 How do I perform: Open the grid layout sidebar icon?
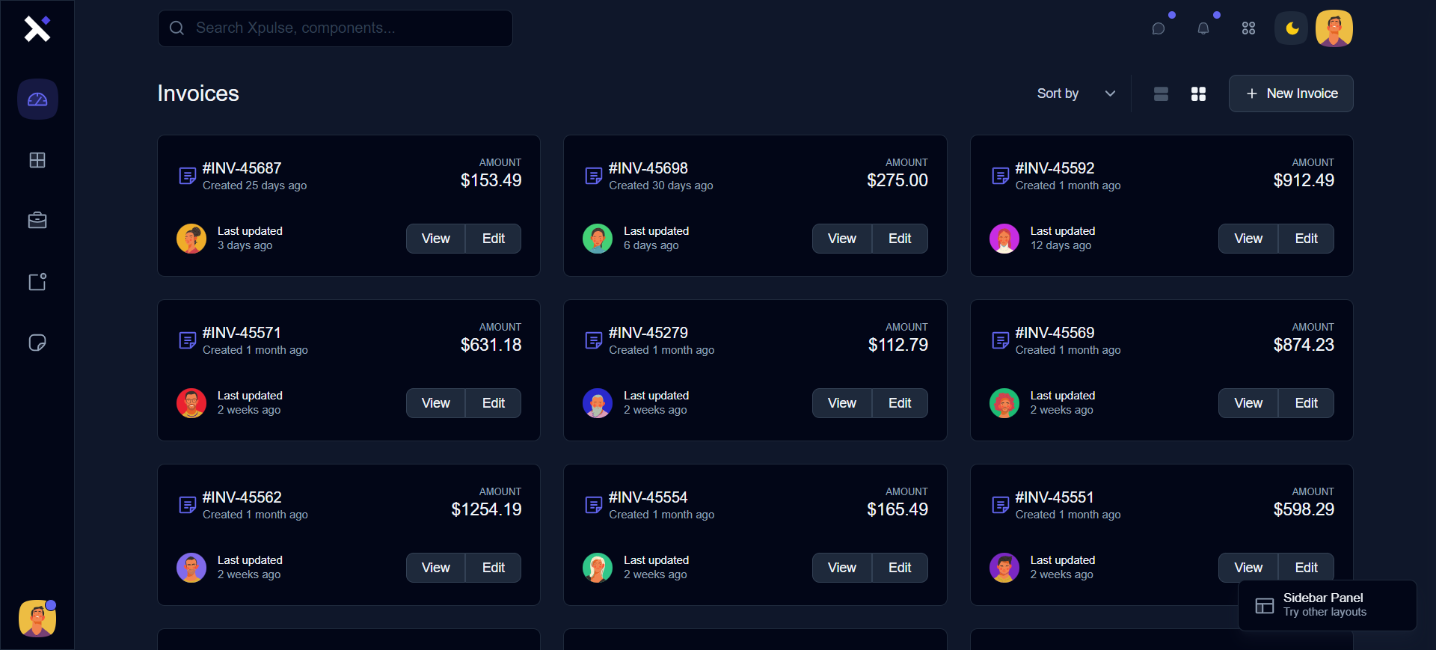coord(37,160)
